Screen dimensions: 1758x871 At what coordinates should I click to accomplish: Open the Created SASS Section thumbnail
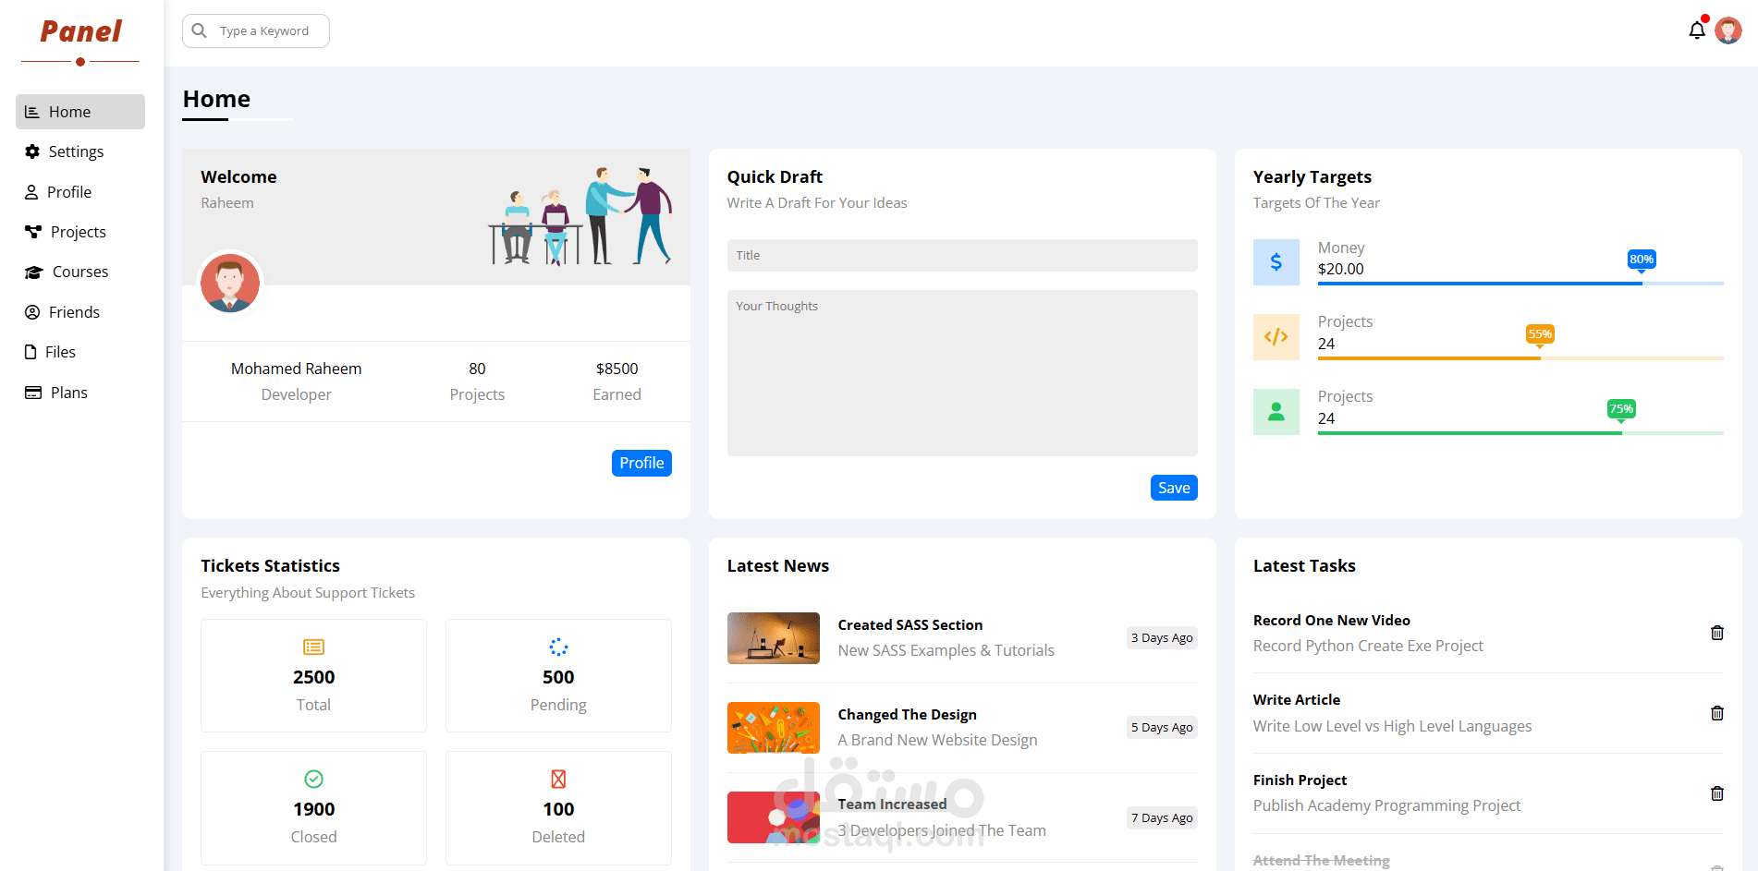coord(774,638)
